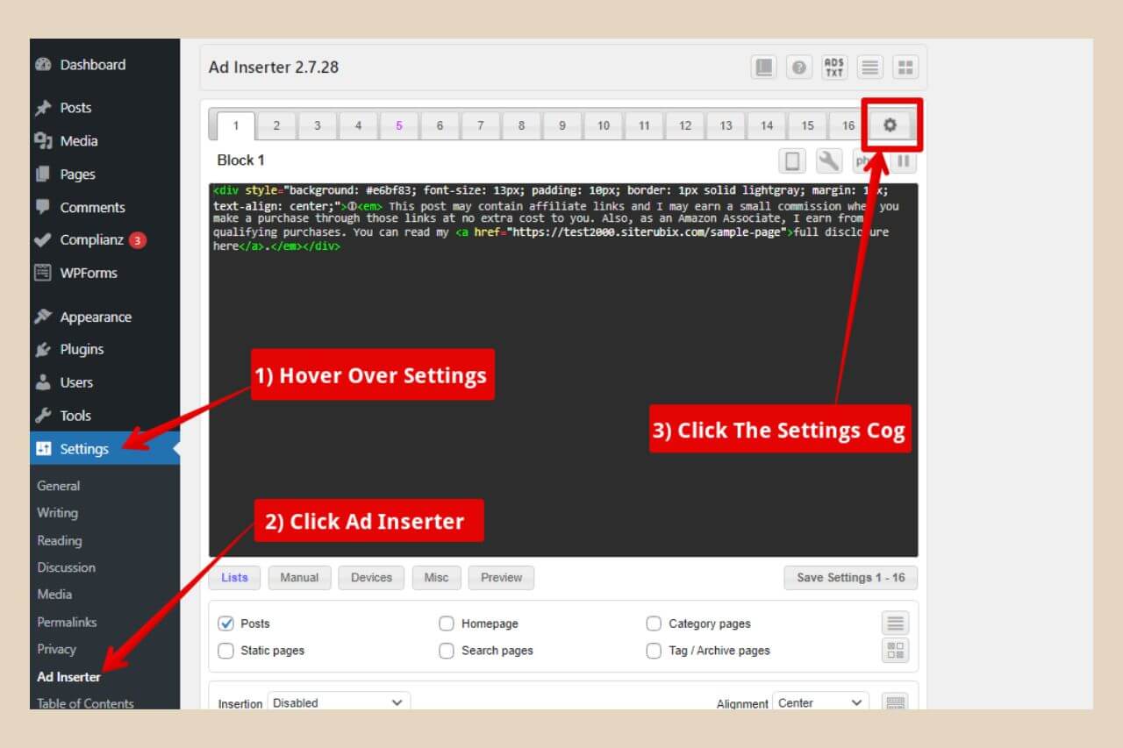Click the wrench tools icon for Block 1
The image size is (1123, 748).
[829, 161]
